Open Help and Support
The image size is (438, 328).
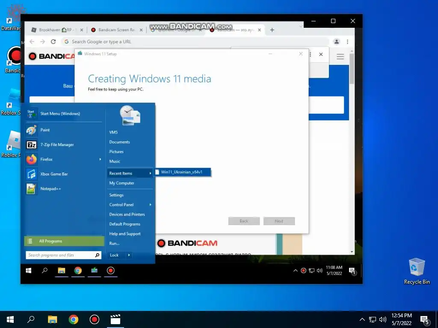[125, 234]
